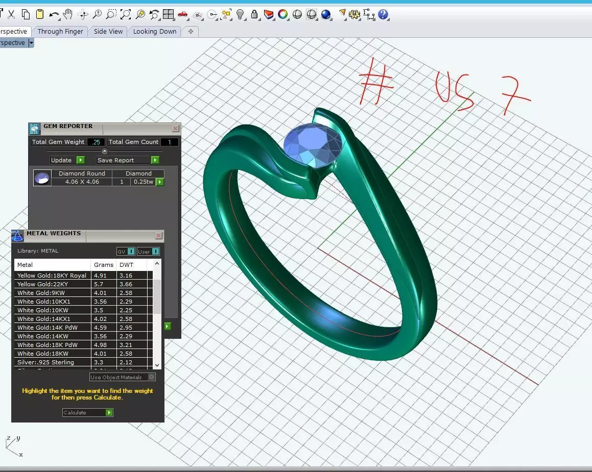Click the Lock Objects padlock icon
The height and width of the screenshot is (472, 592).
[x=254, y=14]
